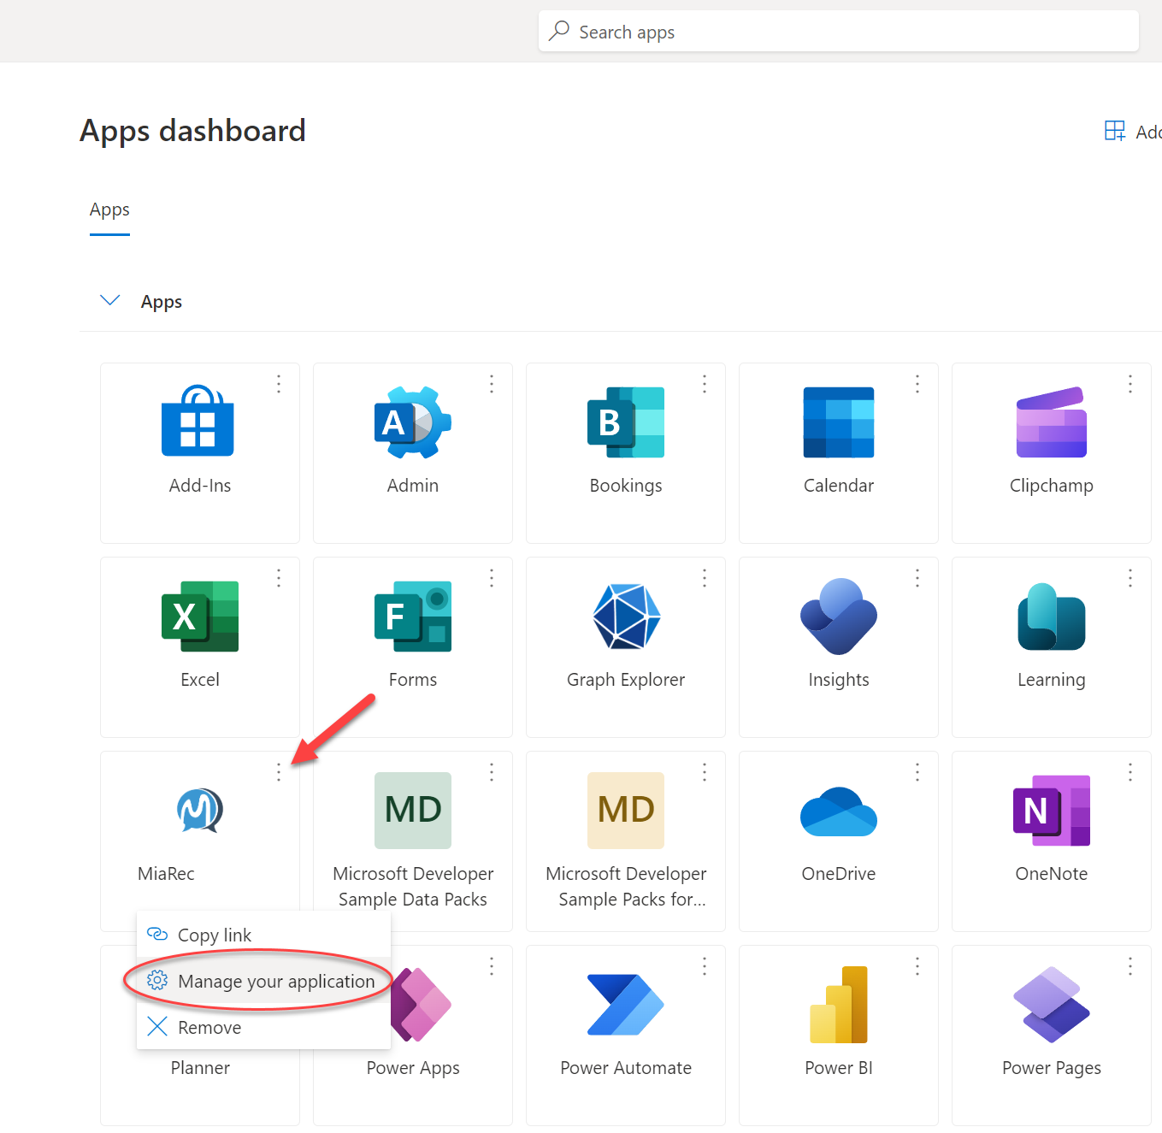1162x1133 pixels.
Task: Click the Power Automate label
Action: tap(626, 1067)
